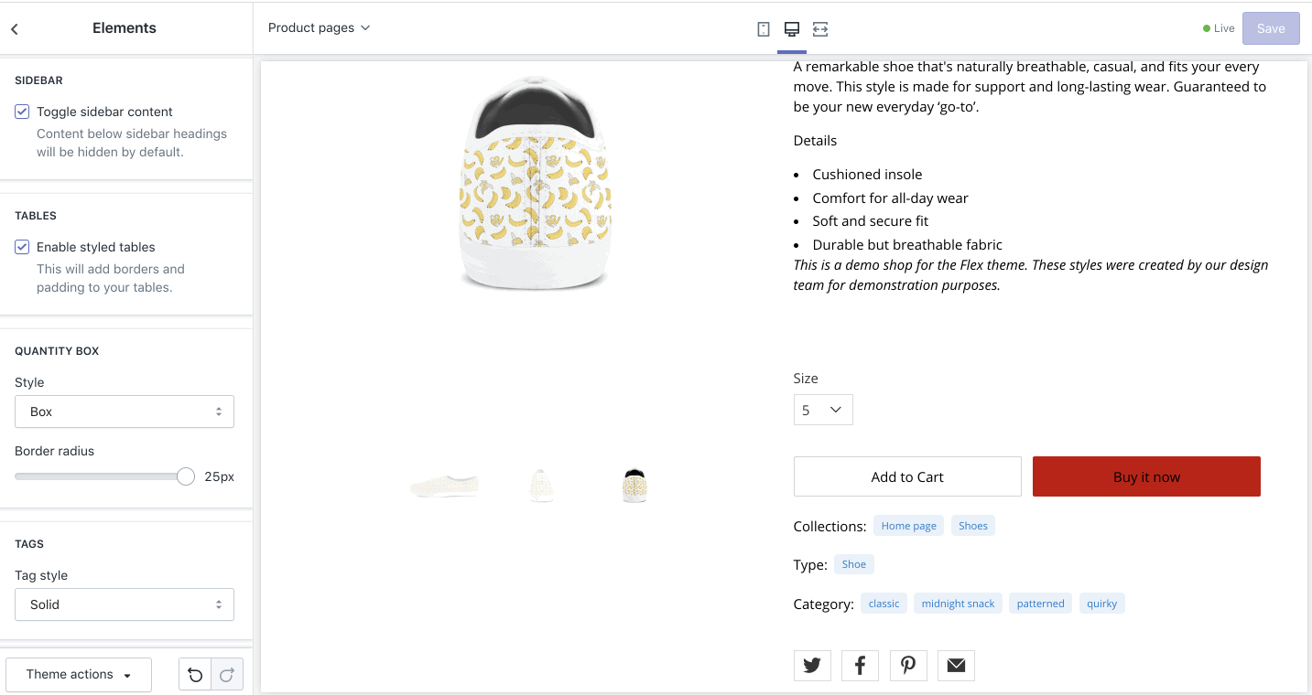Screen dimensions: 1312x695
Task: Click the Buy it now button
Action: (x=1145, y=476)
